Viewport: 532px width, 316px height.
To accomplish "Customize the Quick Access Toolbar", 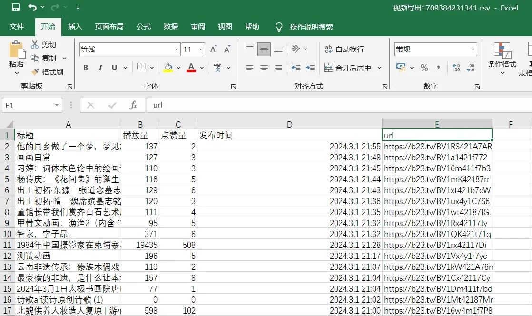I will pyautogui.click(x=78, y=8).
